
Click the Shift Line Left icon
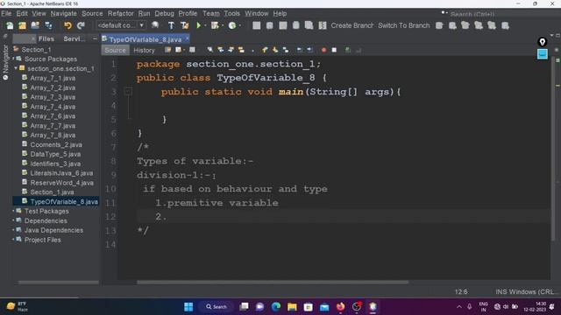(300, 50)
